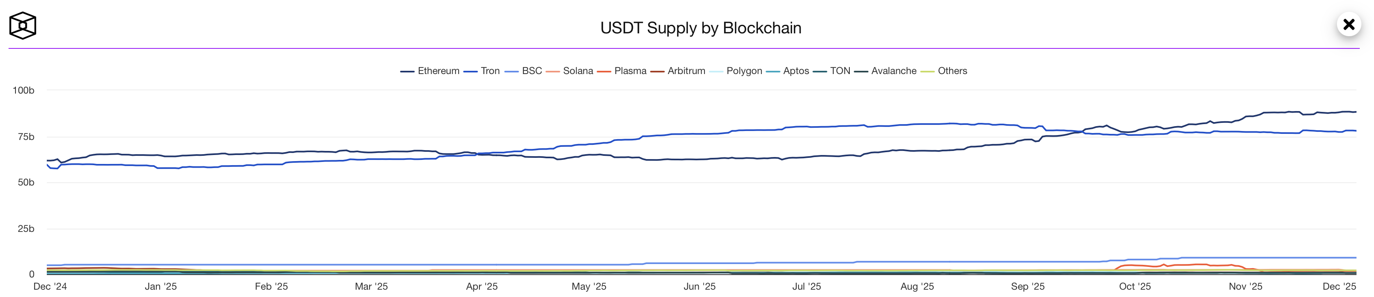The image size is (1374, 297).
Task: Close the expanded chart view
Action: pyautogui.click(x=1348, y=24)
